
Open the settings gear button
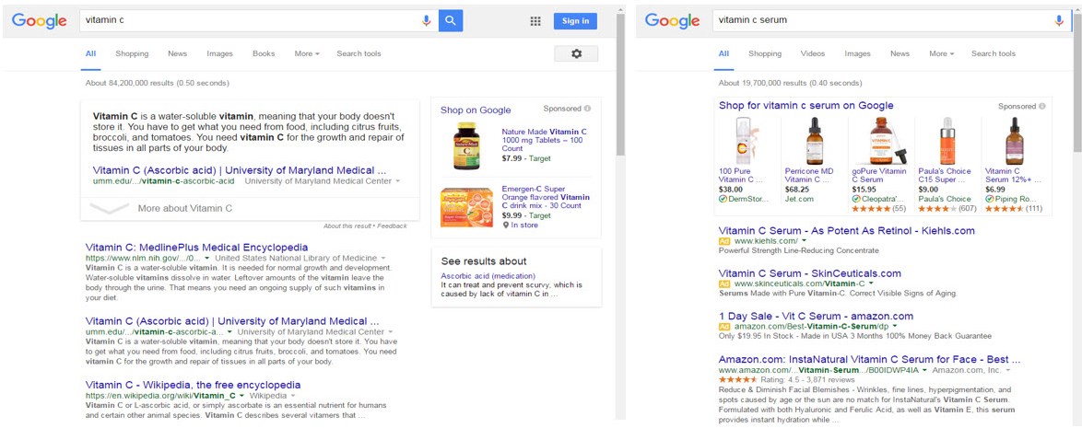pos(576,53)
